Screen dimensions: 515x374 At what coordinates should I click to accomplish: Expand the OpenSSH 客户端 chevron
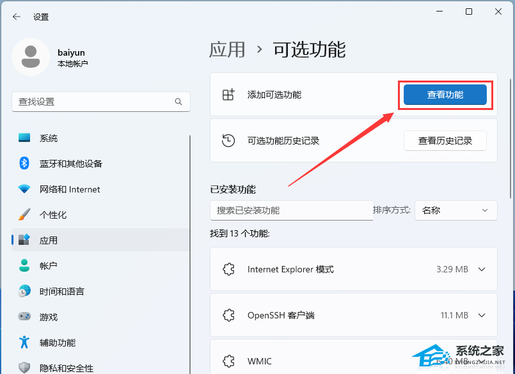click(x=482, y=315)
